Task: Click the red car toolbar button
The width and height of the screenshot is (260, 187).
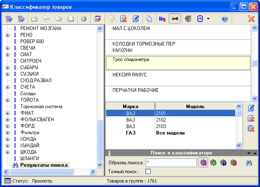Action: pyautogui.click(x=175, y=19)
